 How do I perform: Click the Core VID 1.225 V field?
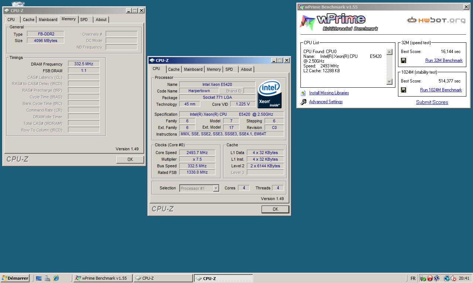242,104
